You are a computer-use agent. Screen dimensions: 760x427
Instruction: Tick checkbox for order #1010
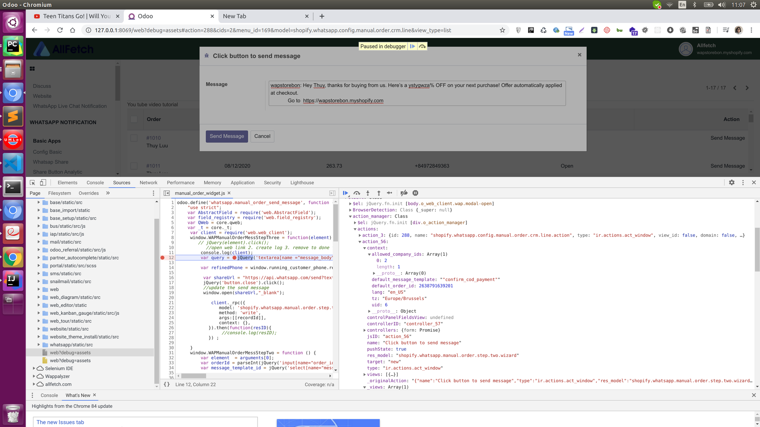(x=134, y=138)
